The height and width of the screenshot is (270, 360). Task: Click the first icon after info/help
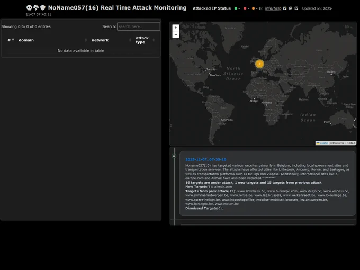[x=285, y=8]
